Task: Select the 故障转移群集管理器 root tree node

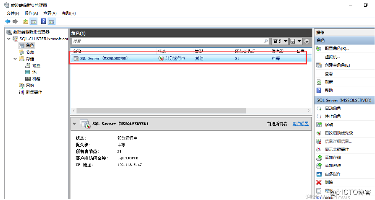Action: [x=32, y=32]
